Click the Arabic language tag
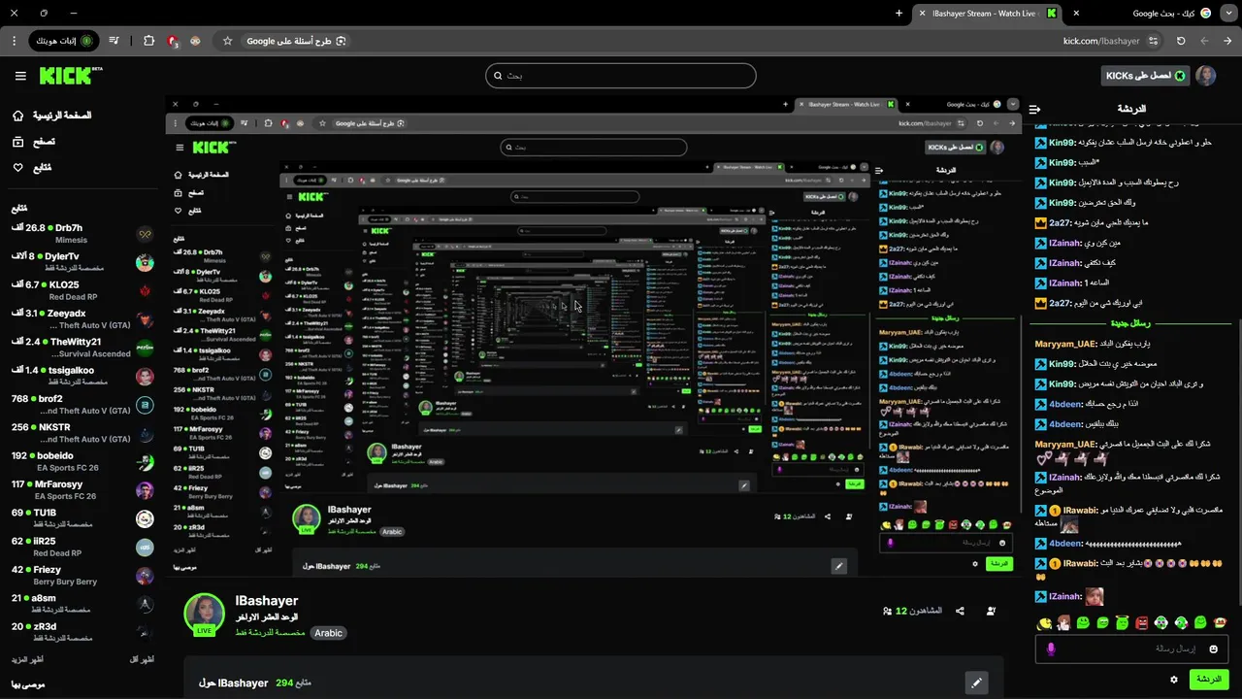This screenshot has width=1242, height=699. coord(328,633)
